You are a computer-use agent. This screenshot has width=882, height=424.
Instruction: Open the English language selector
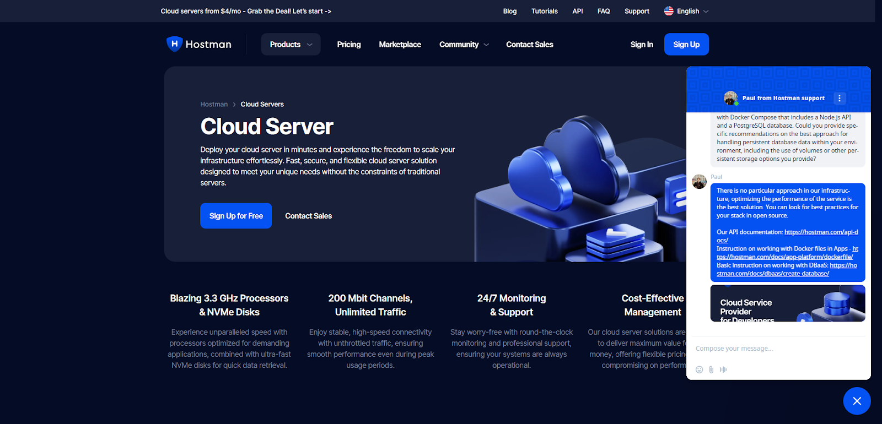click(687, 11)
